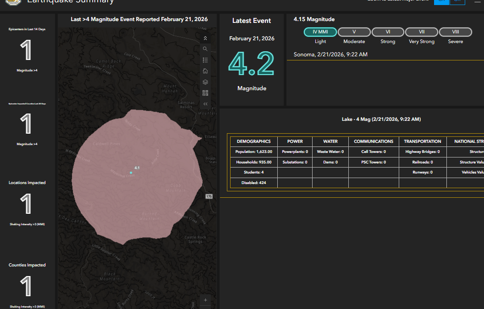This screenshot has height=309, width=484.
Task: Select the VI Strong intensity option
Action: [x=388, y=32]
